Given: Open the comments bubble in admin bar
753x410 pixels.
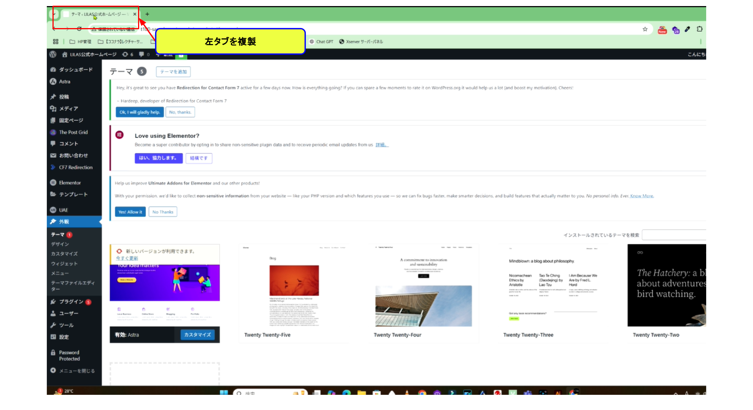Looking at the screenshot, I should tap(144, 54).
